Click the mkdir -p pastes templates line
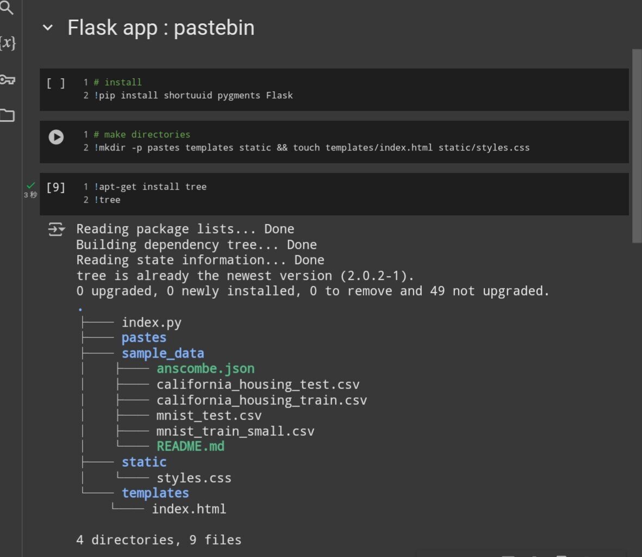 pos(311,147)
